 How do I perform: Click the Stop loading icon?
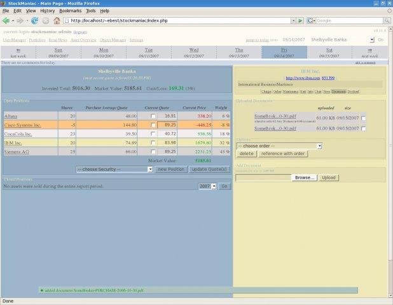(x=46, y=21)
